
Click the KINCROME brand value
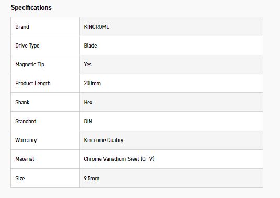[97, 27]
